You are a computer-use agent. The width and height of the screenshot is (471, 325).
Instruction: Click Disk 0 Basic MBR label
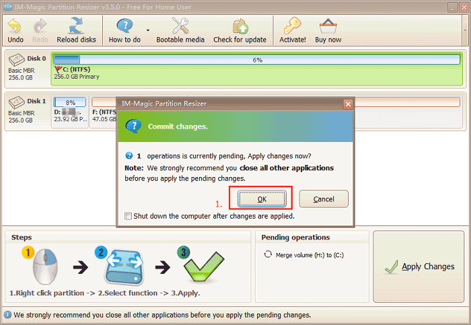coord(22,70)
